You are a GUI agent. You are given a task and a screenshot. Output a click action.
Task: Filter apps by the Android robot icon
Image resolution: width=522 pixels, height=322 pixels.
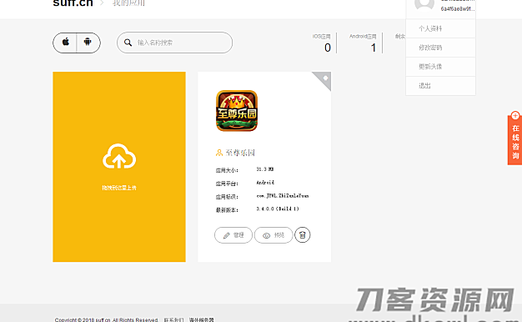tap(88, 43)
